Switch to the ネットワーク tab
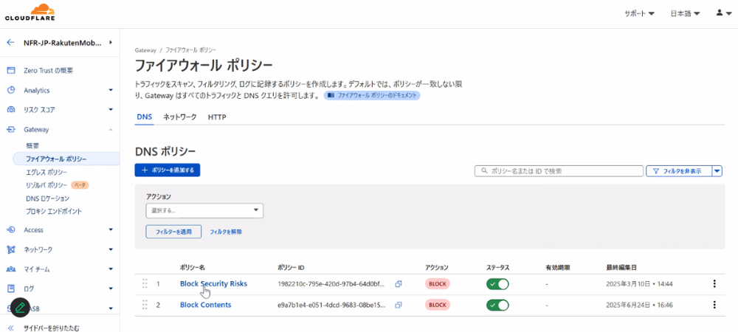This screenshot has height=332, width=738. pyautogui.click(x=180, y=117)
